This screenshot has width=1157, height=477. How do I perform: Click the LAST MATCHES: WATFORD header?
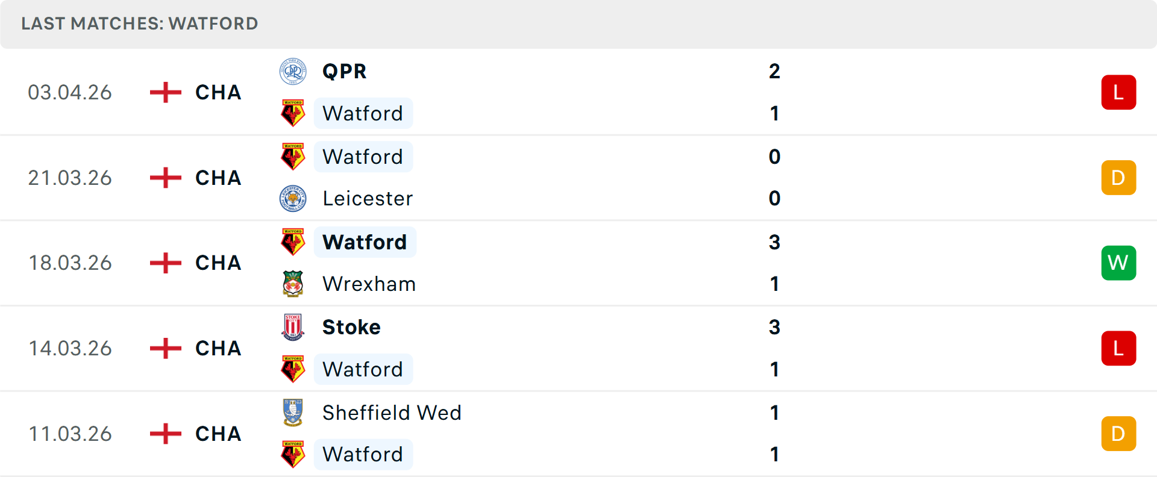click(139, 23)
